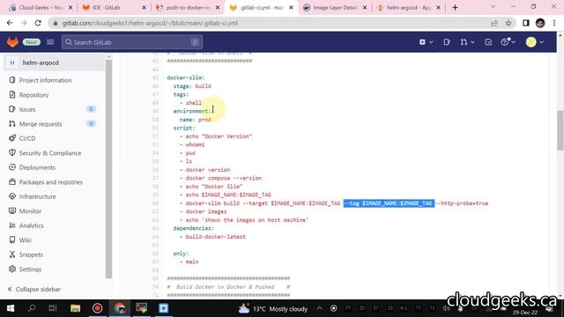564x317 pixels.
Task: Click the Snippets scissors icon
Action: pyautogui.click(x=12, y=254)
